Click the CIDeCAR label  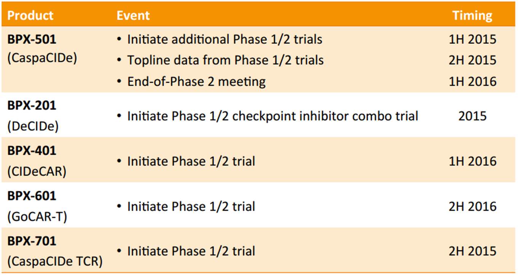pos(37,171)
